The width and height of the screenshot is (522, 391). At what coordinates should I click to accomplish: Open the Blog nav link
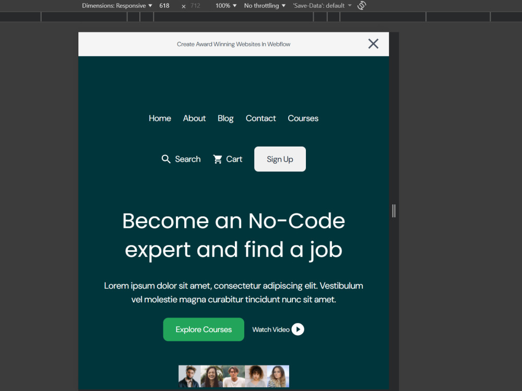(x=226, y=119)
